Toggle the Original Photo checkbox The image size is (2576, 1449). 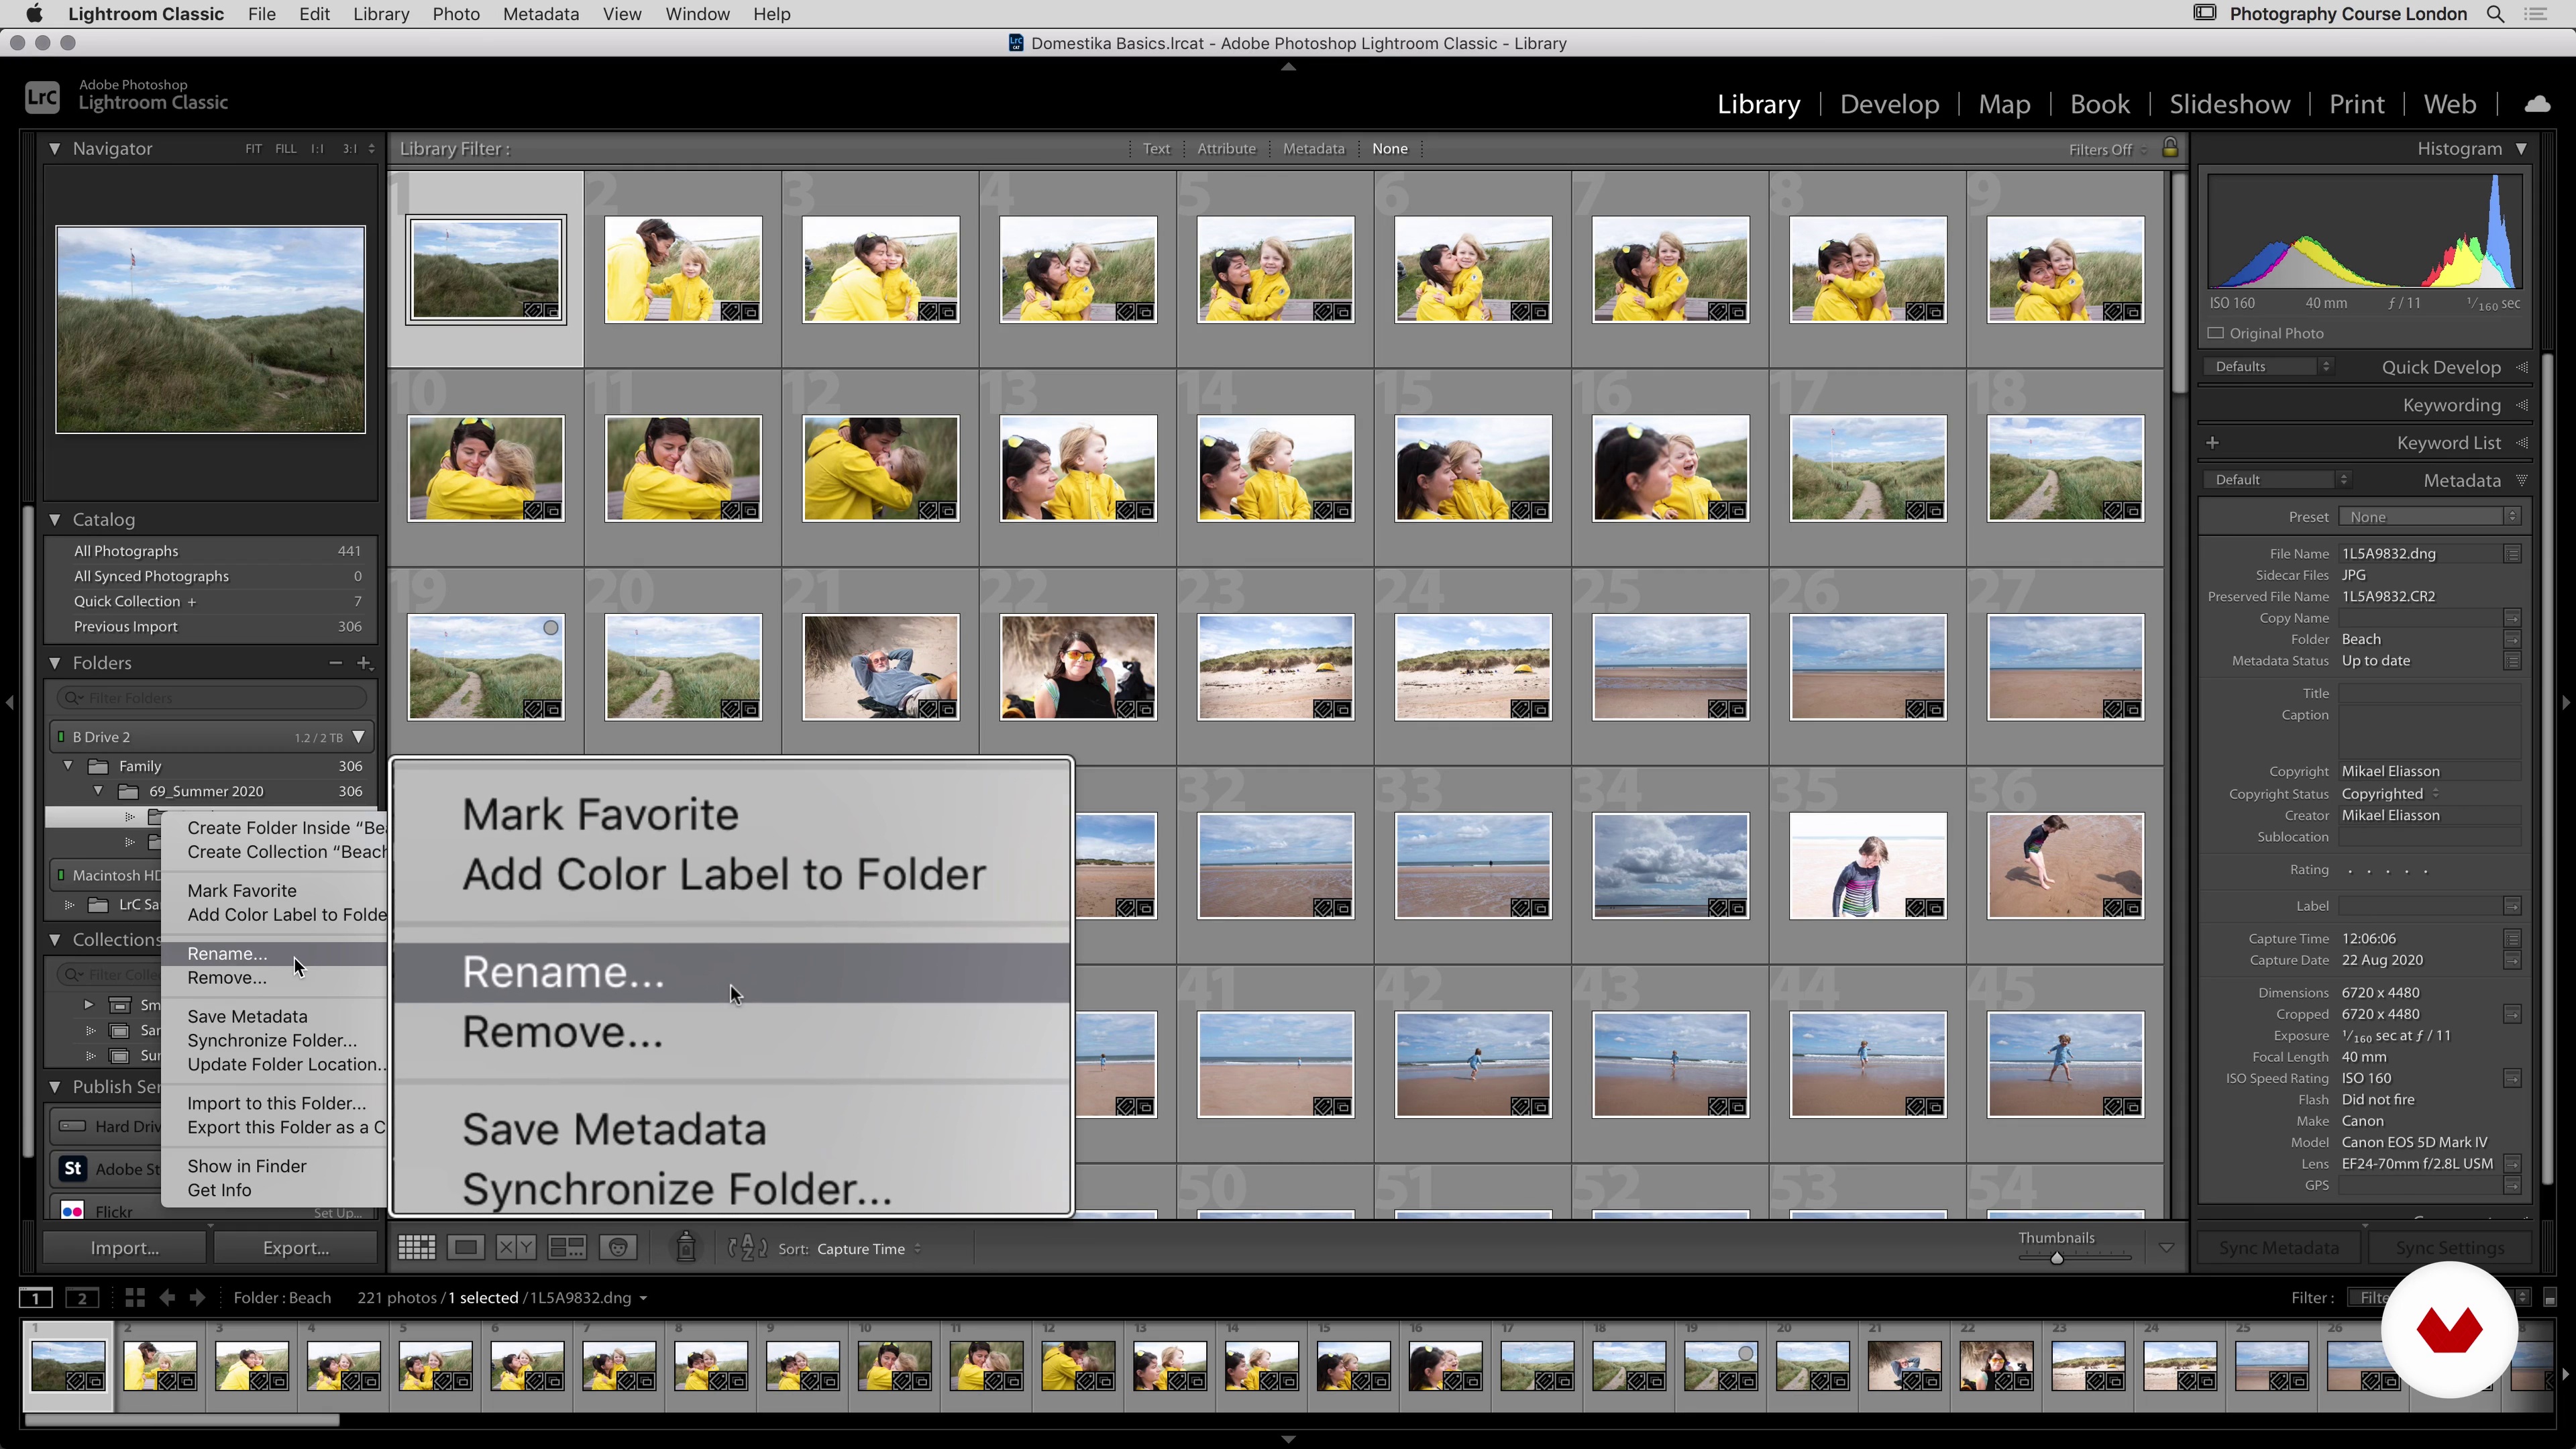[2216, 333]
